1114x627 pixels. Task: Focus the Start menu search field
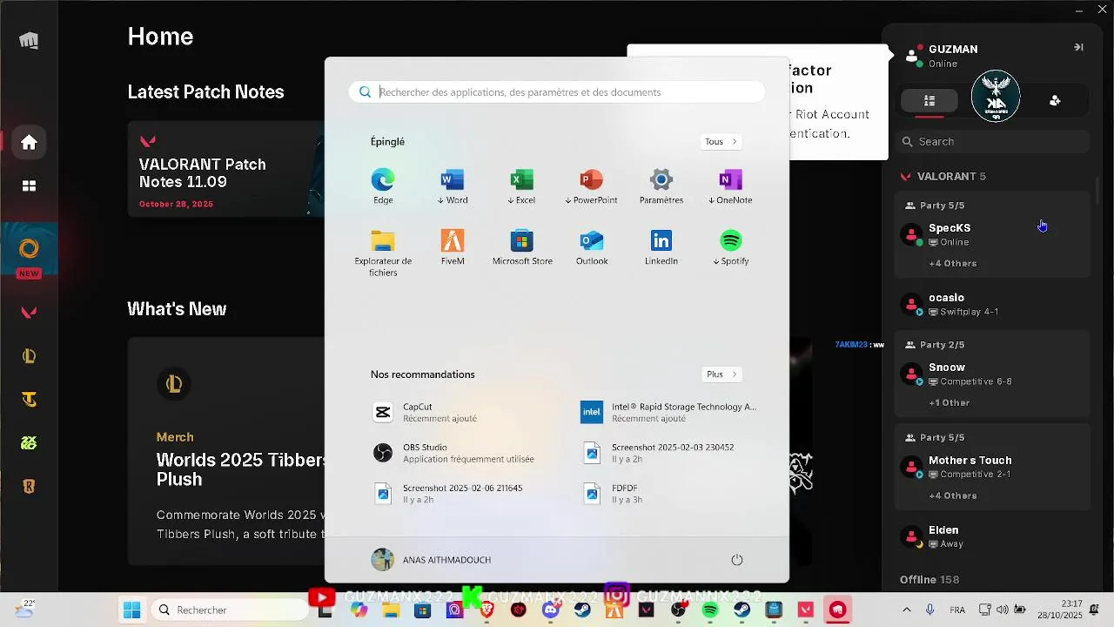coord(557,92)
